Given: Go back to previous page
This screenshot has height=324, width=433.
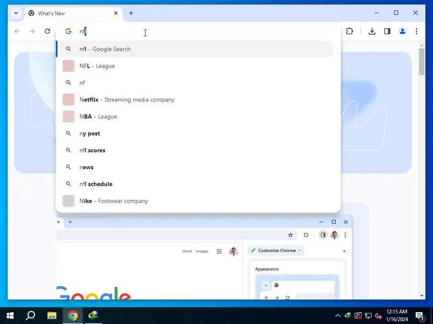Looking at the screenshot, I should pos(17,31).
